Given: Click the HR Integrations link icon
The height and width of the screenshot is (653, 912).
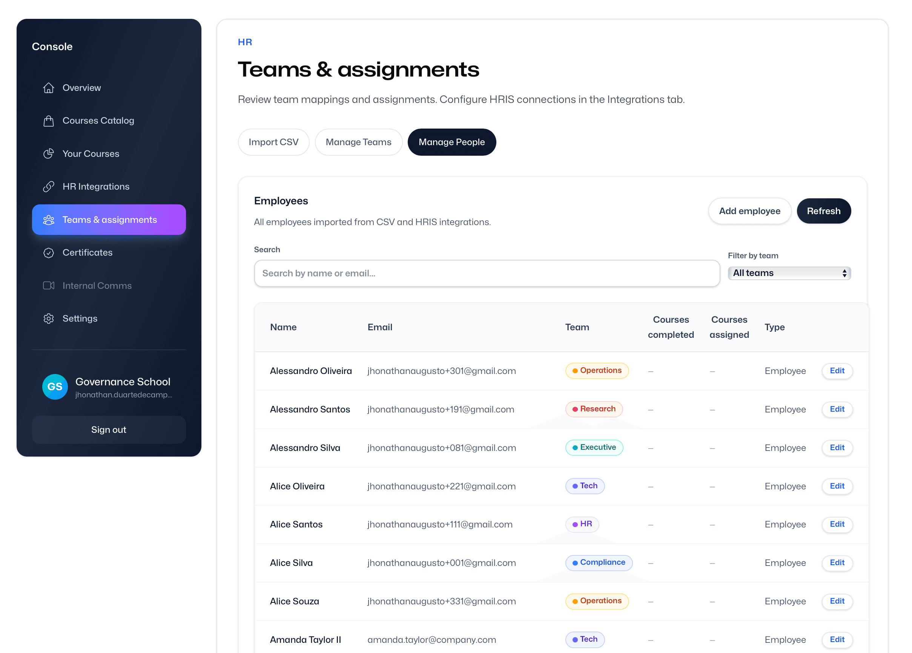Looking at the screenshot, I should coord(49,187).
